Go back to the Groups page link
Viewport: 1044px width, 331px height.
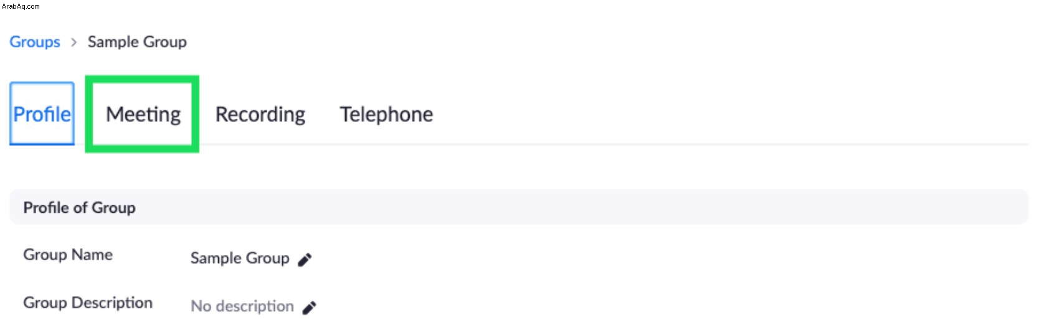click(35, 42)
